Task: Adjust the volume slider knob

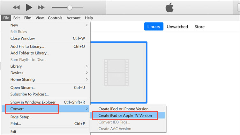Action: click(70, 7)
